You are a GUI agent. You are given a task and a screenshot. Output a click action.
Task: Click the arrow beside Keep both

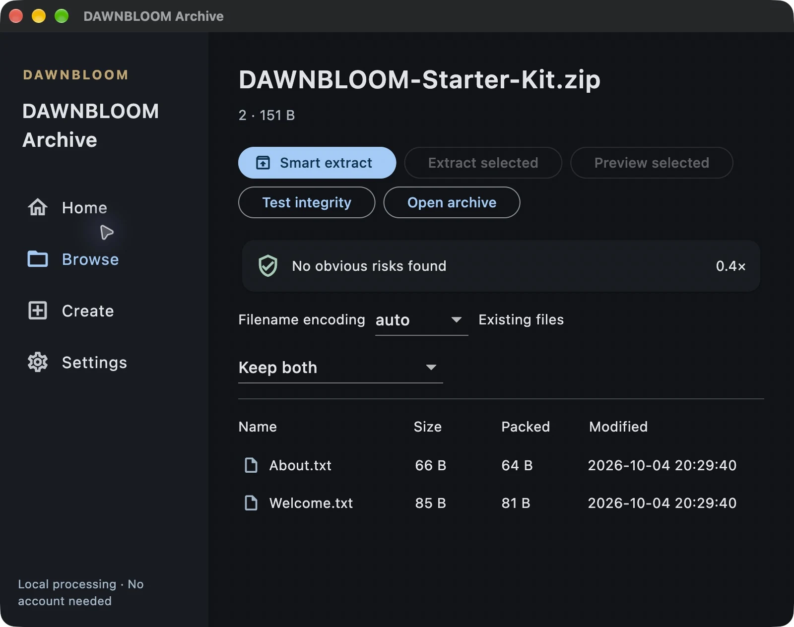(431, 368)
